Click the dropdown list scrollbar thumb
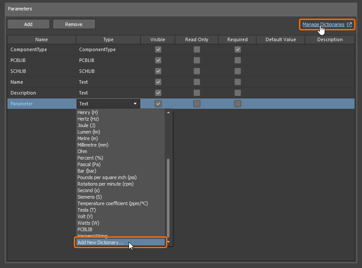 (x=168, y=198)
